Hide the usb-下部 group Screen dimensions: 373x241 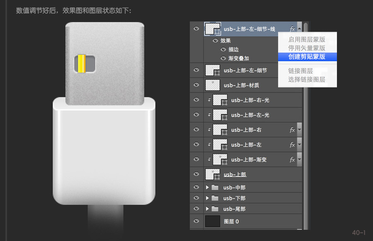pos(196,198)
